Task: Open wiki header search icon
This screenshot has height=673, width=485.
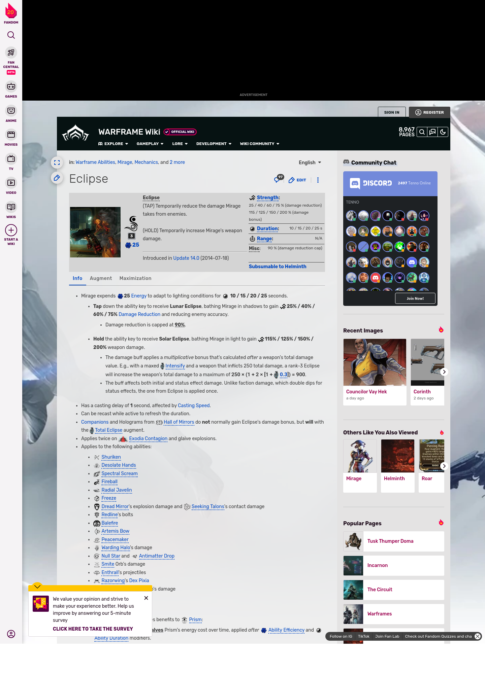Action: [422, 132]
